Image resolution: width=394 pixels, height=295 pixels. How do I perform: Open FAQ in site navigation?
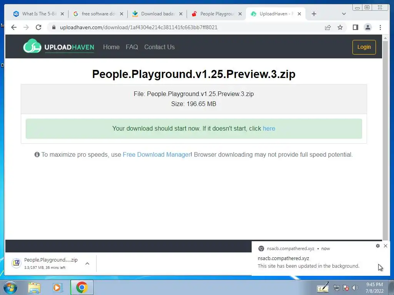coord(132,47)
